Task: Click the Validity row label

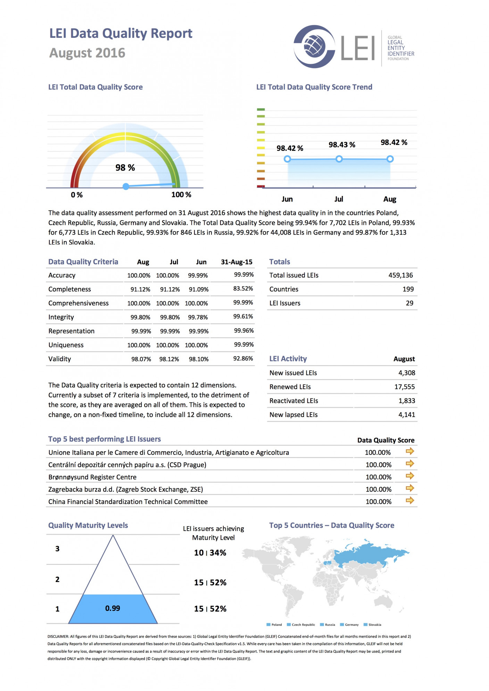Action: (x=60, y=359)
